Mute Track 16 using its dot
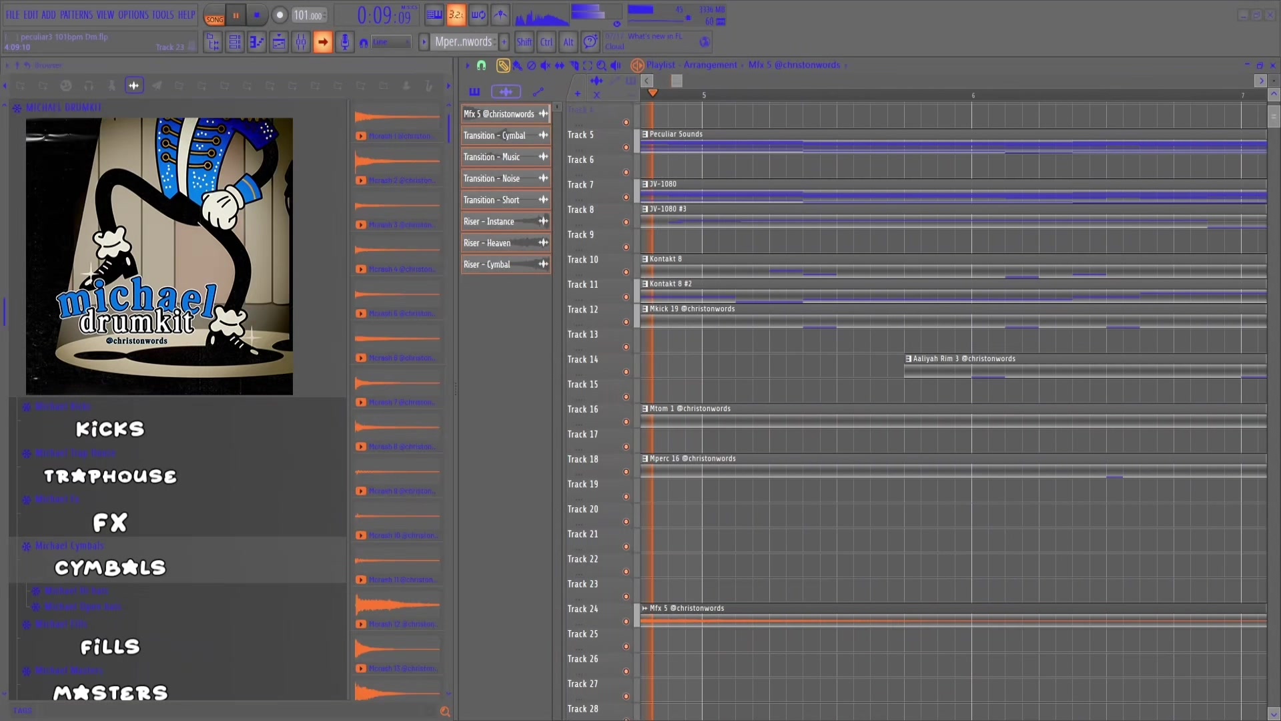1281x721 pixels. pos(626,422)
